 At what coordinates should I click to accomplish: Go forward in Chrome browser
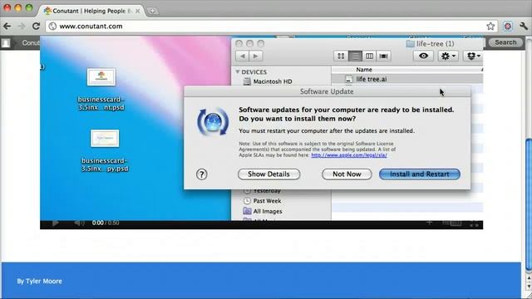click(x=22, y=26)
